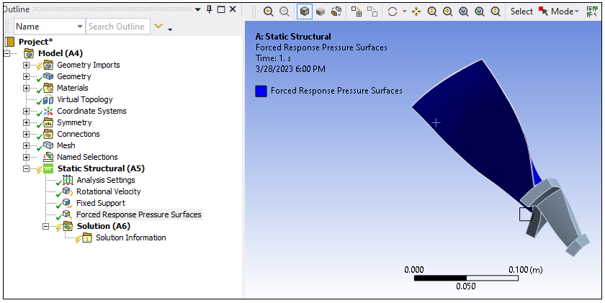Open Analysis Settings in the tree

106,180
